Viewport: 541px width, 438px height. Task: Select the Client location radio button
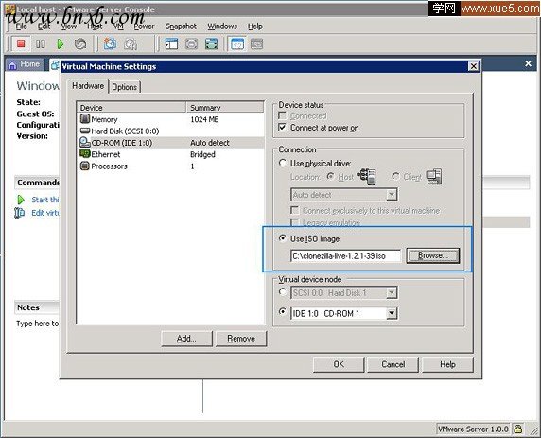(395, 176)
